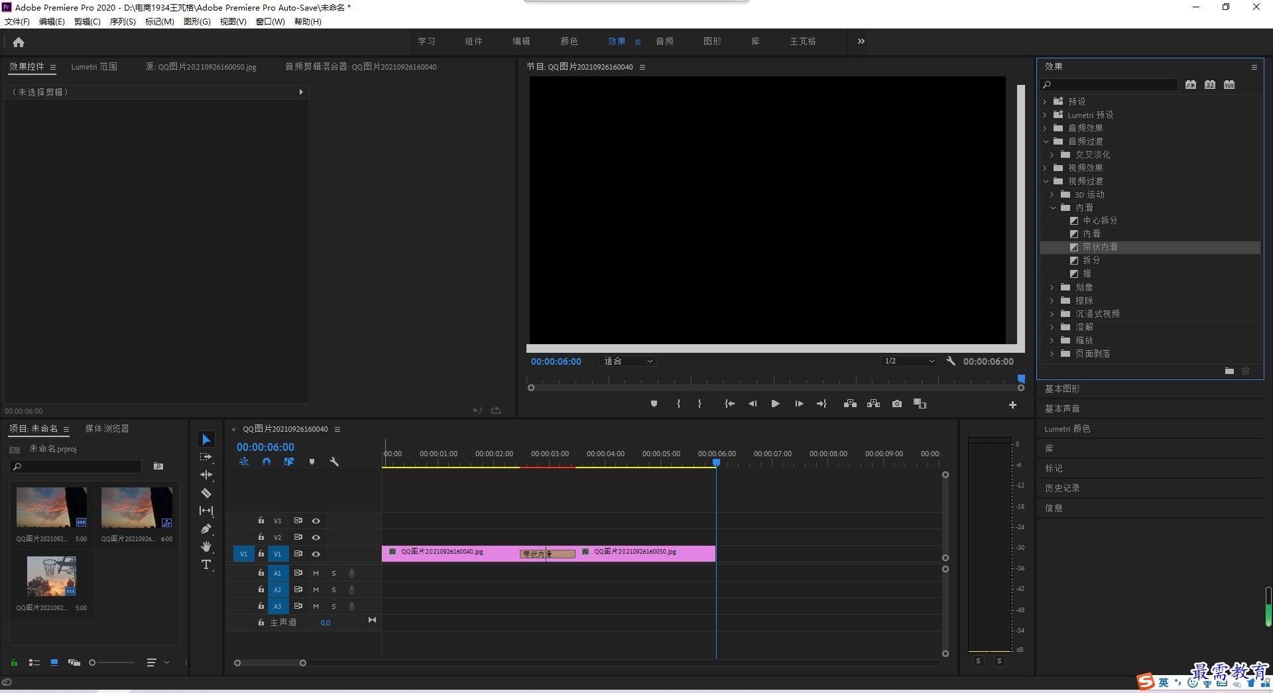Viewport: 1273px width, 693px height.
Task: Solo audio track A2
Action: point(333,590)
